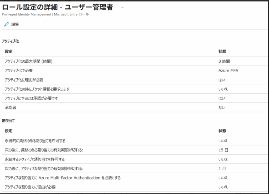The width and height of the screenshot is (269, 194).
Task: Click the Azure MFA status value
Action: tap(228, 71)
